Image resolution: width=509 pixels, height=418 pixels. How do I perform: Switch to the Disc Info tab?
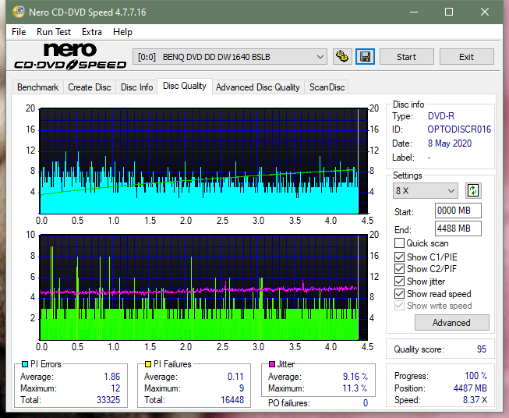click(136, 87)
